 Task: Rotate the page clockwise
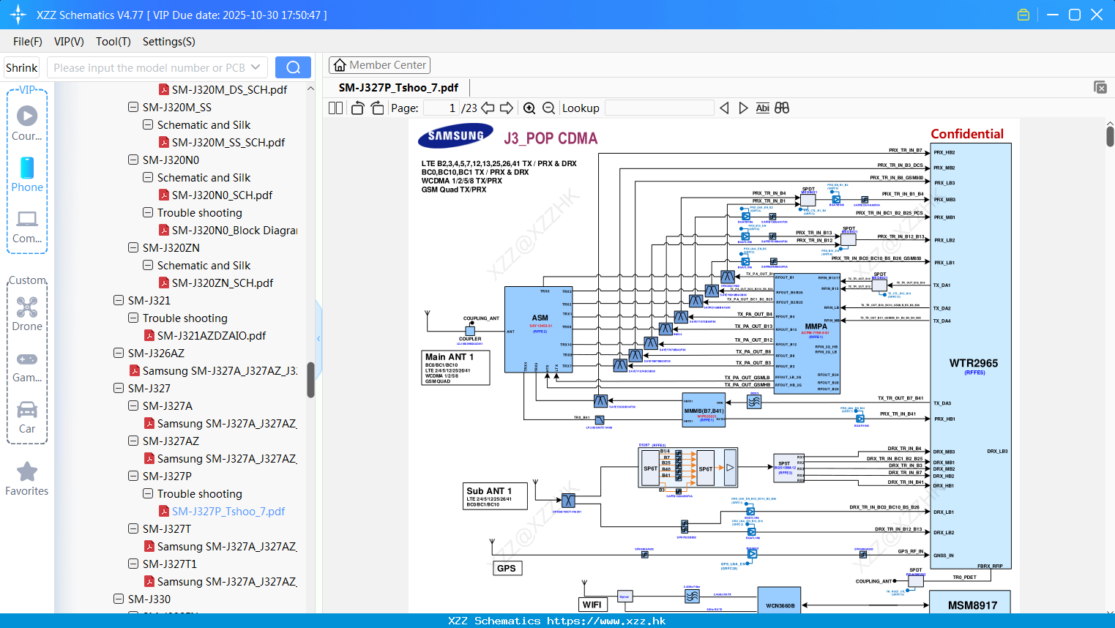click(x=376, y=108)
